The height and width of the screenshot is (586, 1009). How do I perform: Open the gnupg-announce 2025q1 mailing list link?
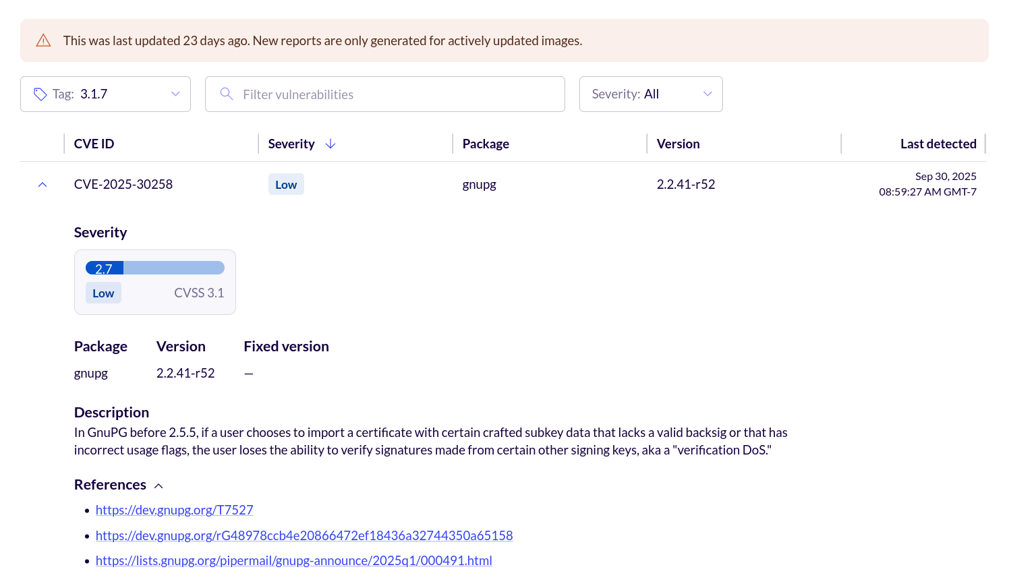click(x=293, y=560)
